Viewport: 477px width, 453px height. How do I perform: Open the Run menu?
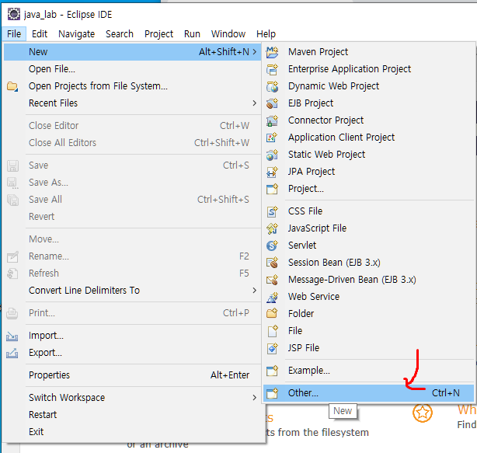point(192,33)
